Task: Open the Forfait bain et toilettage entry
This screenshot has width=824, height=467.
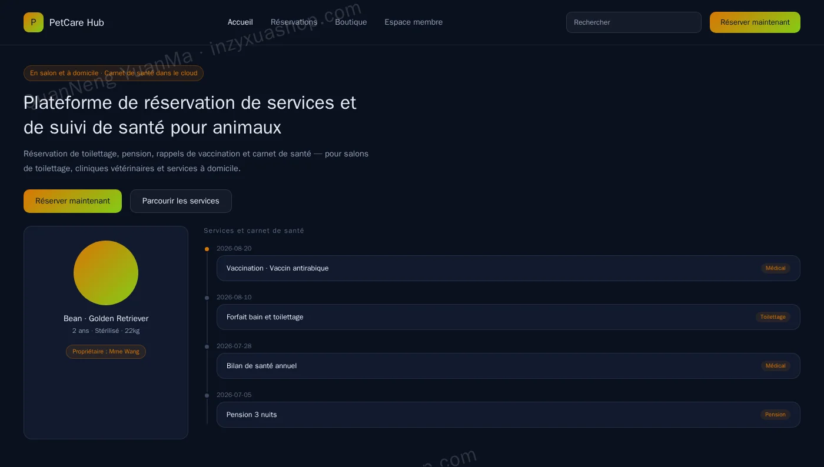Action: [509, 317]
